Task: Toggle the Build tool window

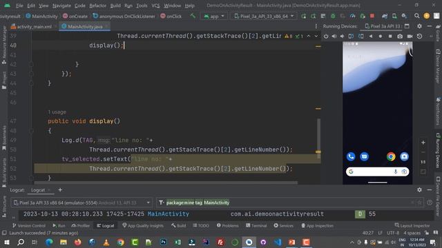Action: tap(178, 225)
